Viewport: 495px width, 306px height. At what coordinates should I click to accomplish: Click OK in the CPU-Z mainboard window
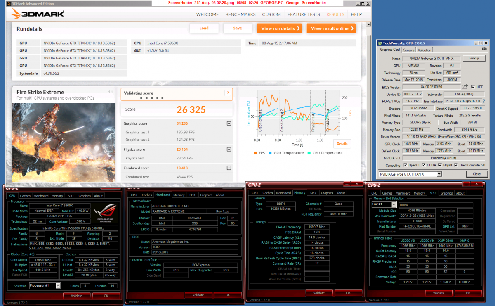tap(228, 295)
